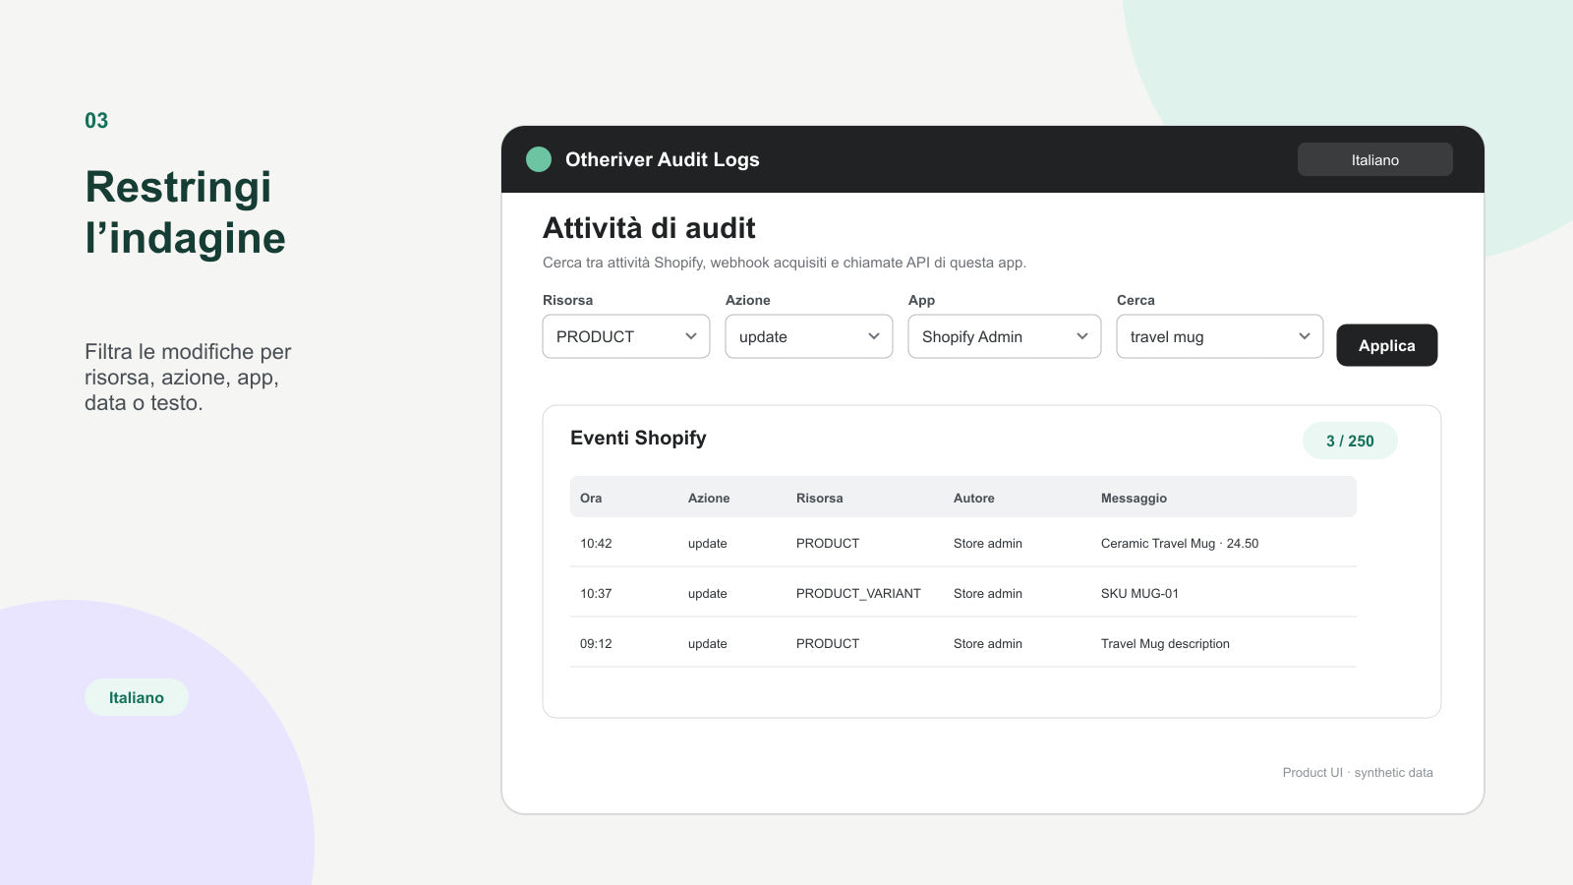
Task: Click the SKU MUG-01 message
Action: [1139, 593]
